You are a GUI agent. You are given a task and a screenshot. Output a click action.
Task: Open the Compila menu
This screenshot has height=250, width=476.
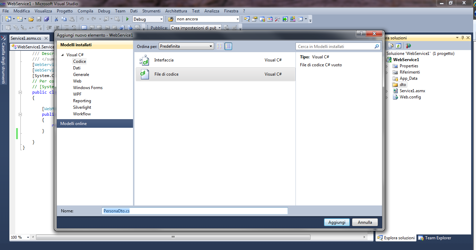pyautogui.click(x=86, y=11)
